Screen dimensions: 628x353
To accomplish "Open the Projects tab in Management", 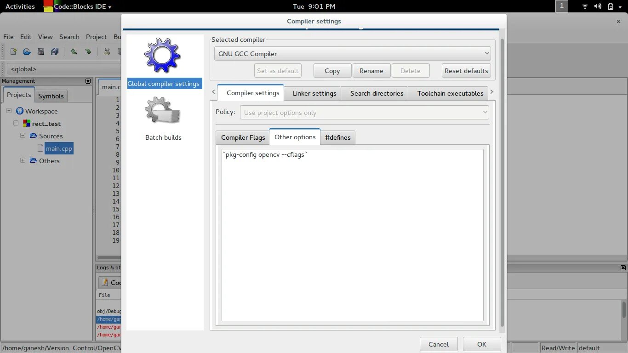I will (x=19, y=95).
